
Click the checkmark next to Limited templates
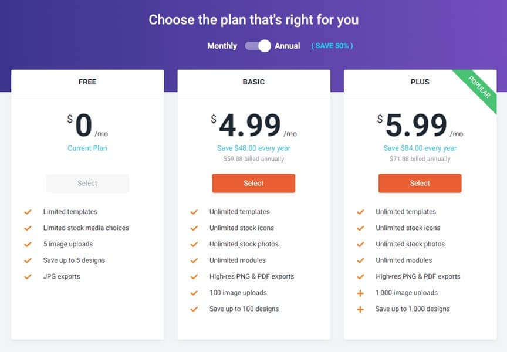(x=28, y=212)
